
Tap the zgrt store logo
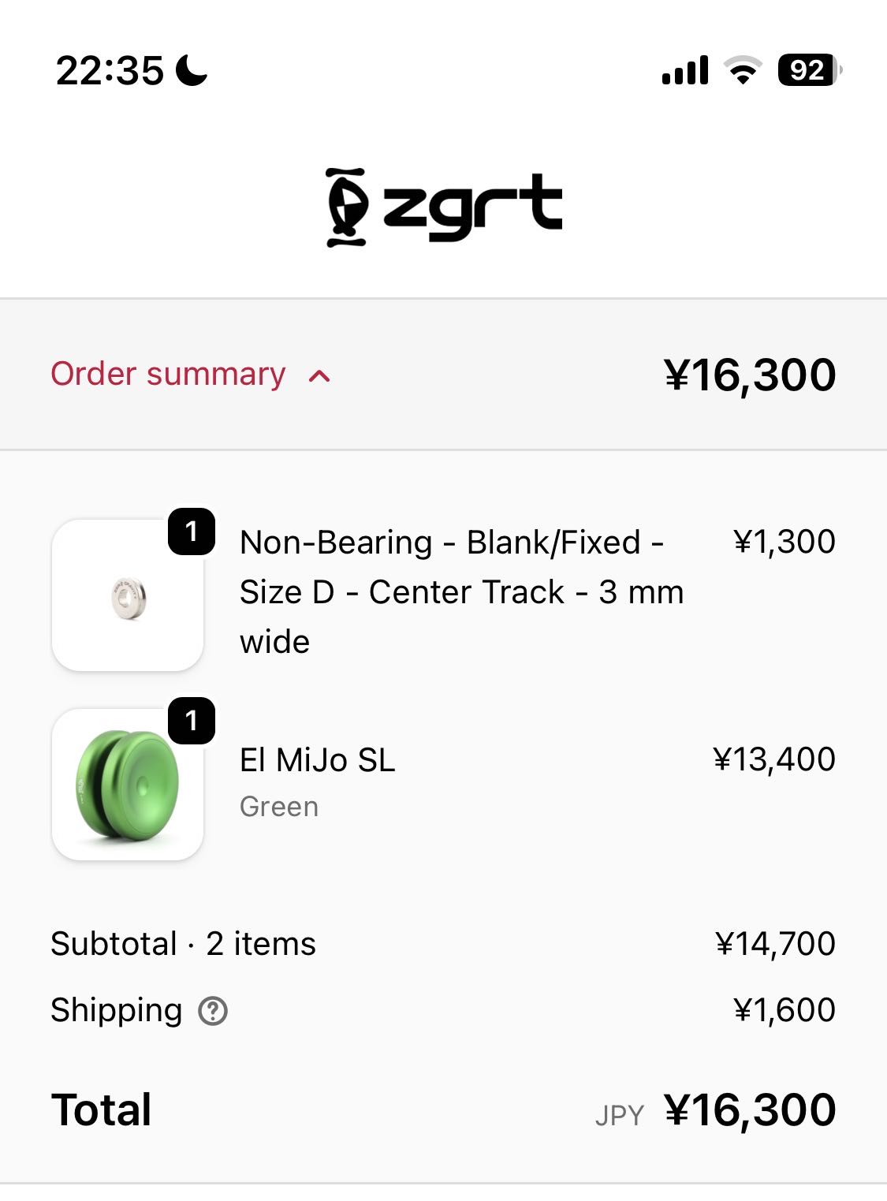(444, 207)
